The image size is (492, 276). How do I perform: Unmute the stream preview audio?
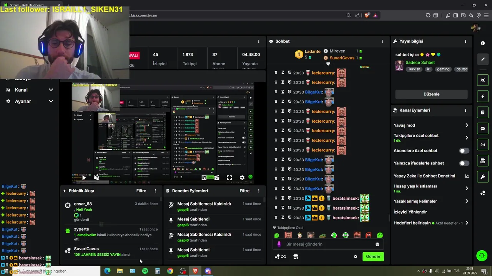click(x=96, y=177)
